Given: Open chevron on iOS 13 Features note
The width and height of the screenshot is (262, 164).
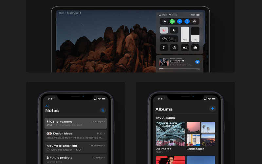Looking at the screenshot, I should (x=104, y=122).
